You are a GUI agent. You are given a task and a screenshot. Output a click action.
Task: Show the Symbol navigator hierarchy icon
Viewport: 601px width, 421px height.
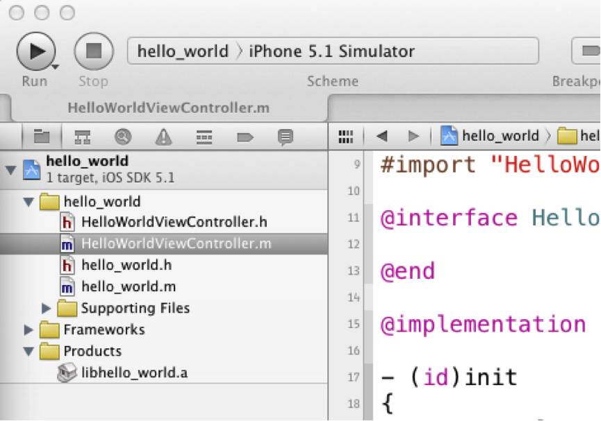[x=83, y=137]
